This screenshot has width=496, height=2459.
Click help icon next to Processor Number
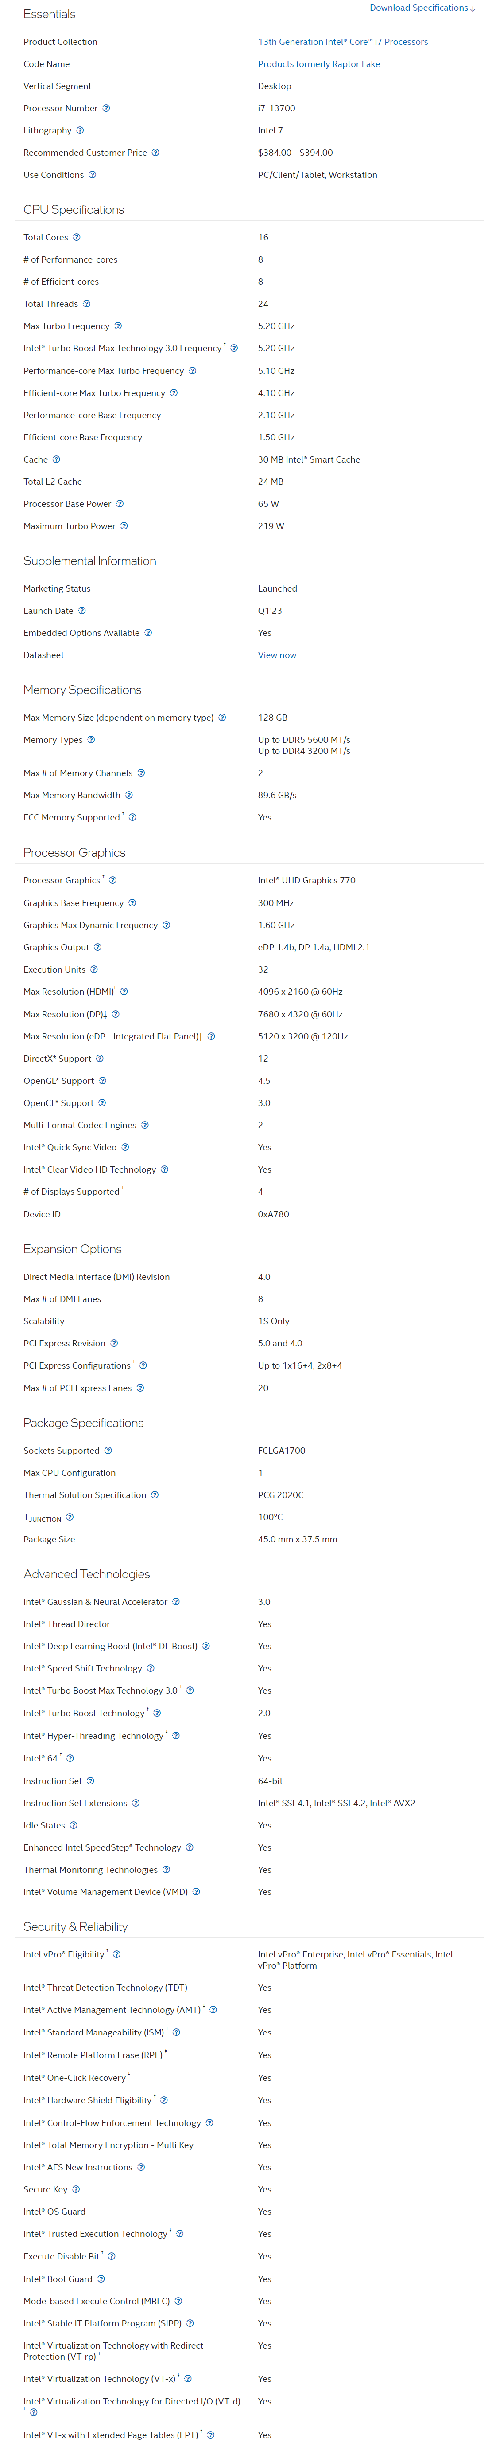106,109
